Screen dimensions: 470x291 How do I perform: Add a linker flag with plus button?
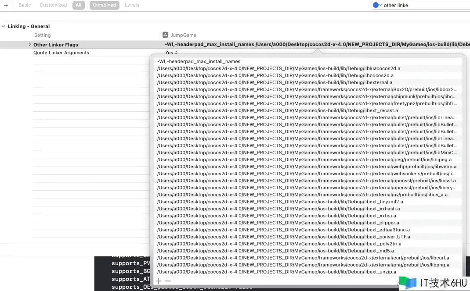point(158,281)
